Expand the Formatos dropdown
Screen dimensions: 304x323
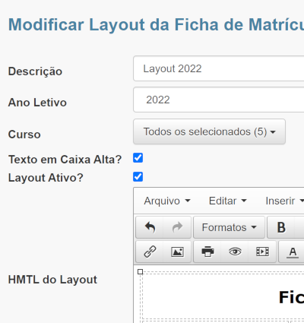[229, 227]
